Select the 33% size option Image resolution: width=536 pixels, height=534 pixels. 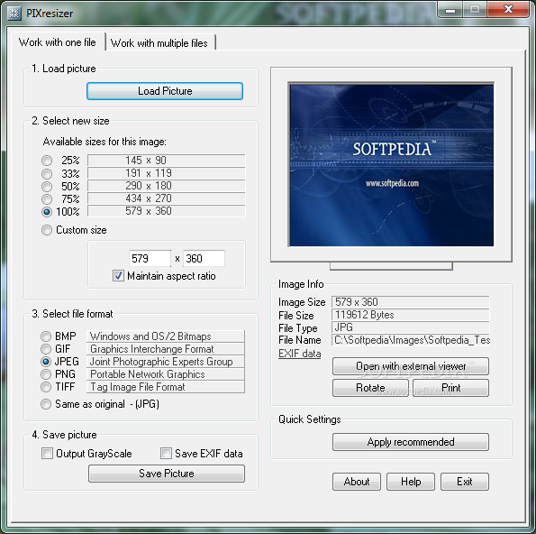coord(47,173)
